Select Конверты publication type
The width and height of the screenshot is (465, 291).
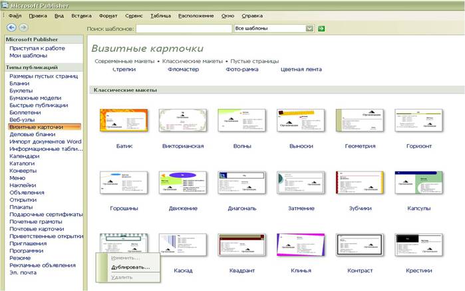click(23, 171)
